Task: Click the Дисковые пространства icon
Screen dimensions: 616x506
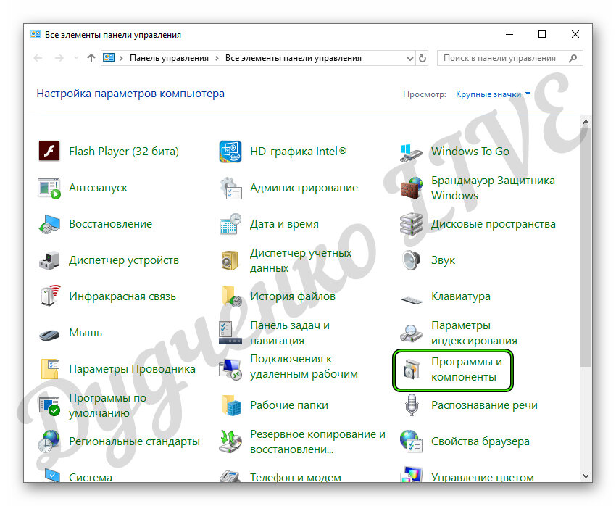Action: (x=412, y=224)
